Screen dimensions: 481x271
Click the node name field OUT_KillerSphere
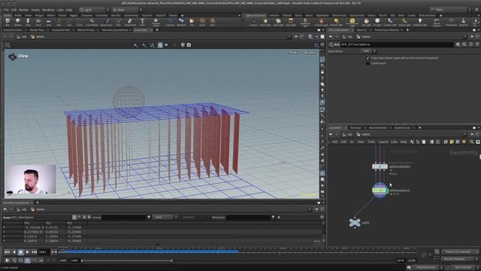(x=397, y=44)
